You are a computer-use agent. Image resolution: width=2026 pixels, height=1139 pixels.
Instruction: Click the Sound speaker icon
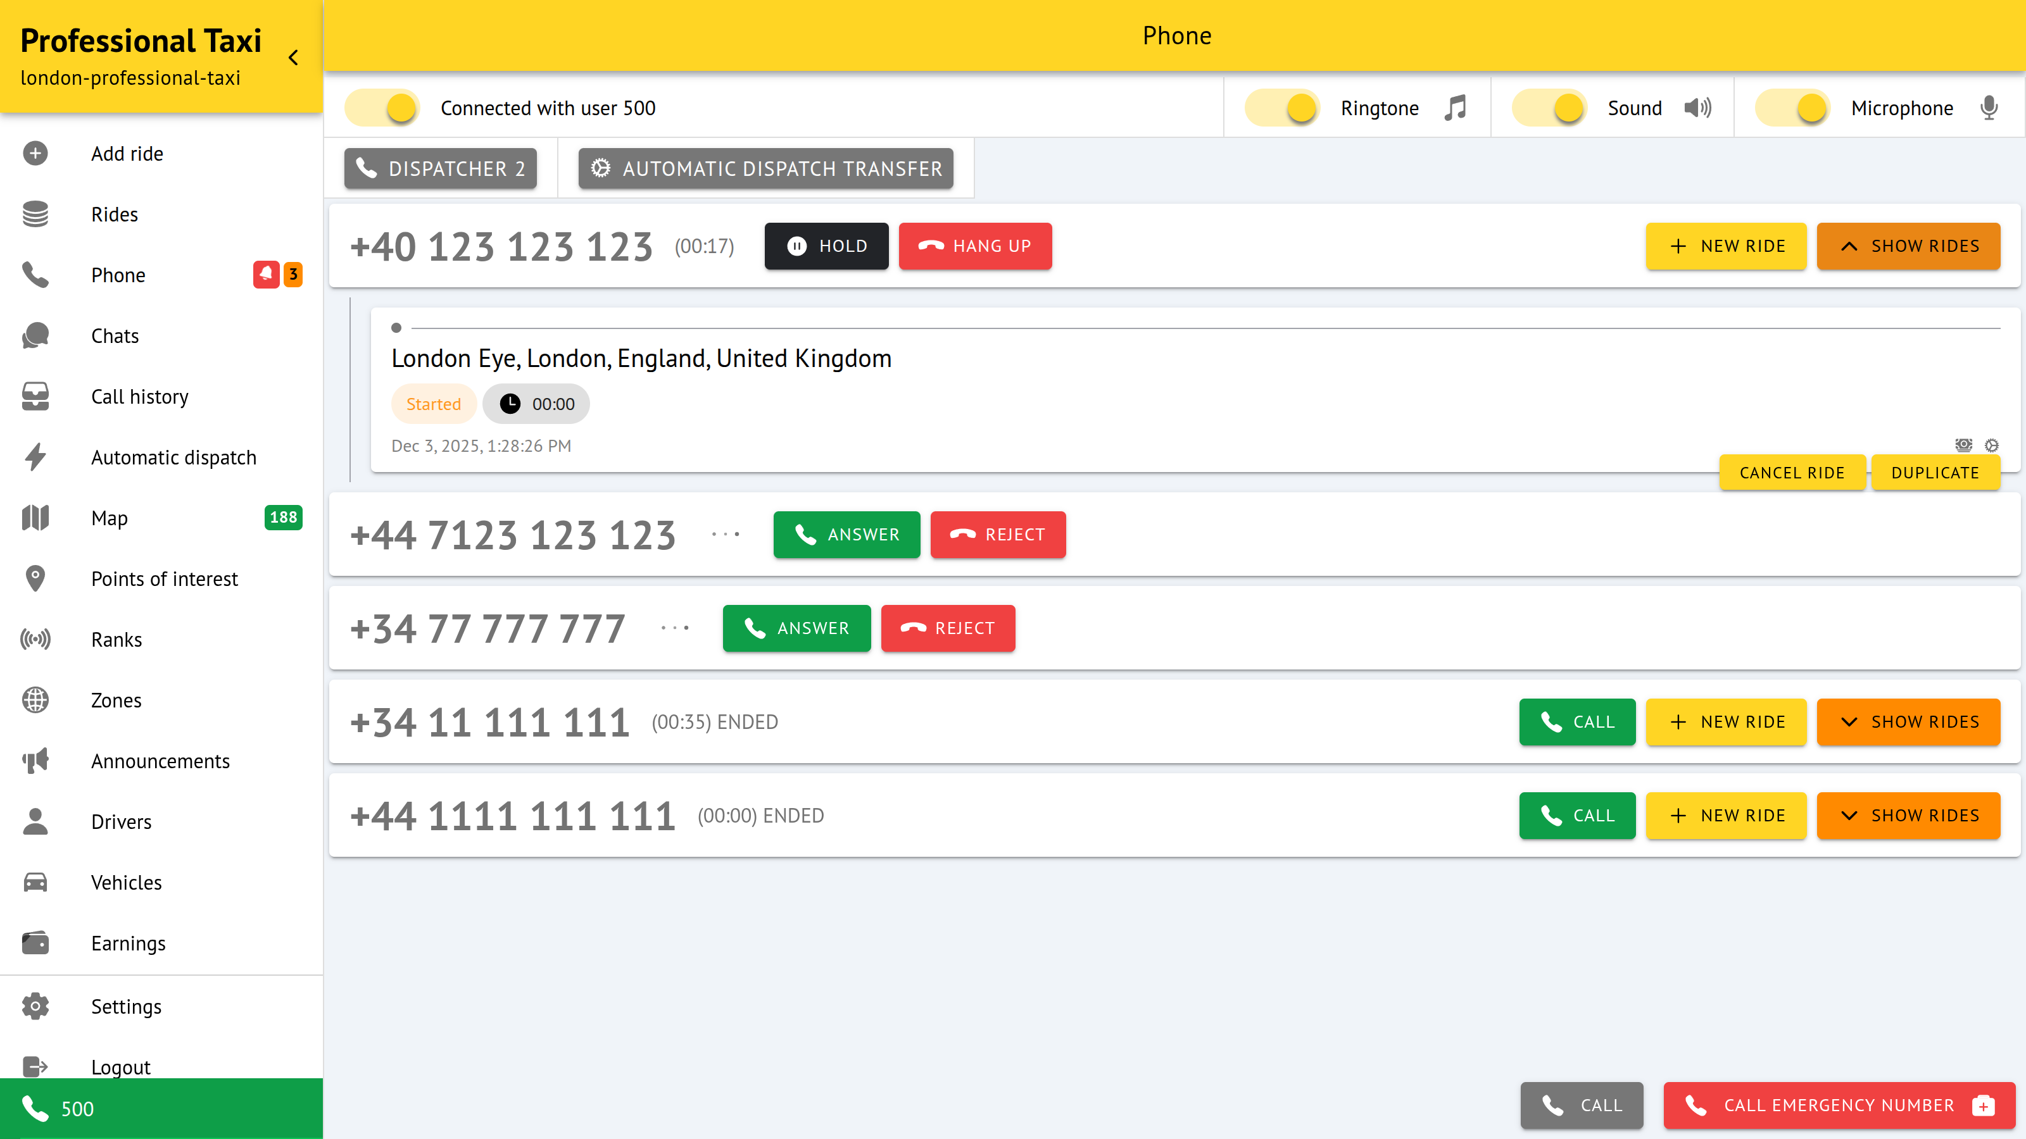click(x=1697, y=108)
